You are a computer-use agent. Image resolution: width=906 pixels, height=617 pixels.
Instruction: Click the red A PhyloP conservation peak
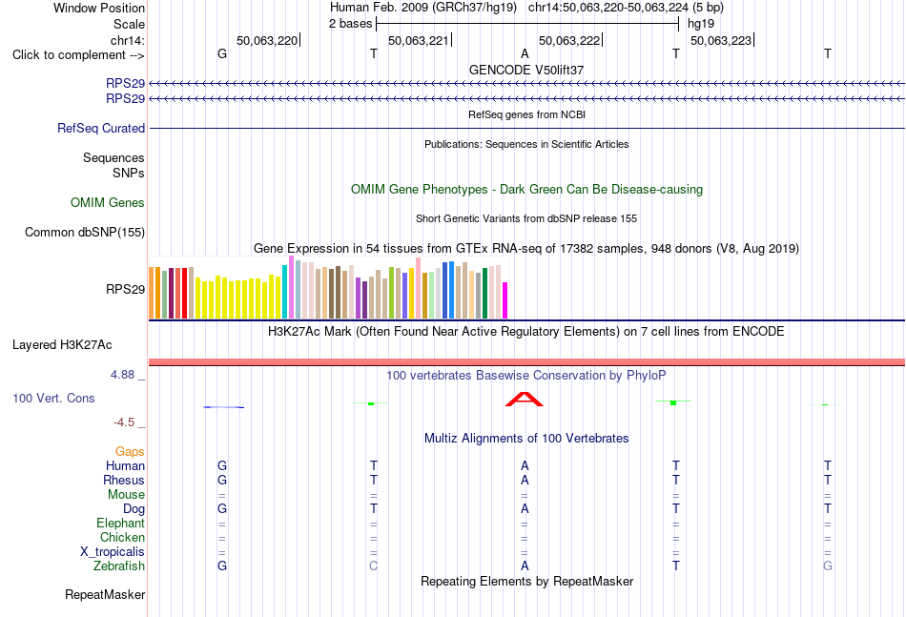tap(525, 400)
